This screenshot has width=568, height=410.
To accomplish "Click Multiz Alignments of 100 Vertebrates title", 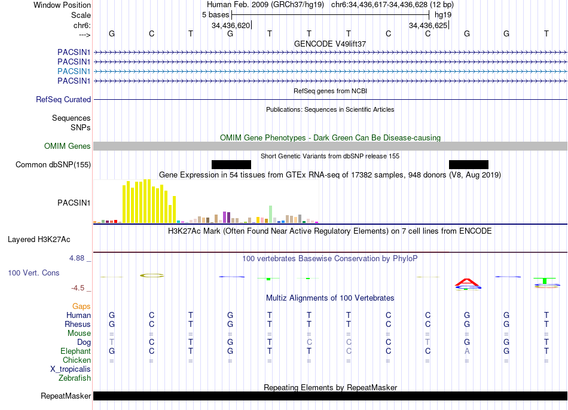I will (x=330, y=298).
